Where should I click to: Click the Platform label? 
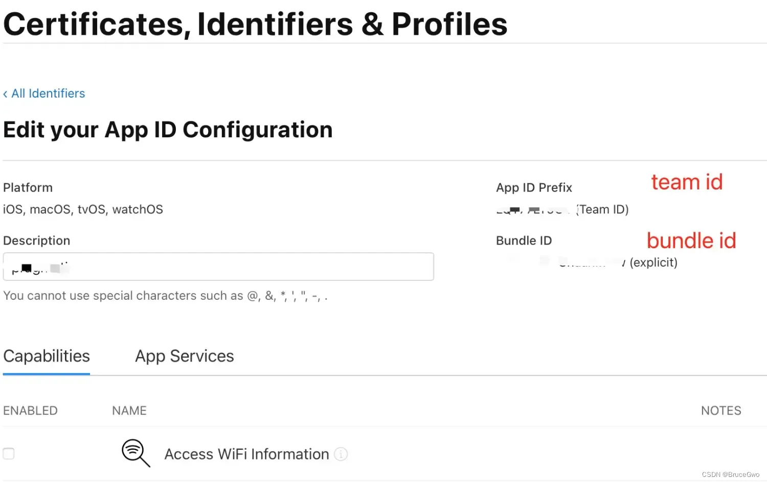28,187
